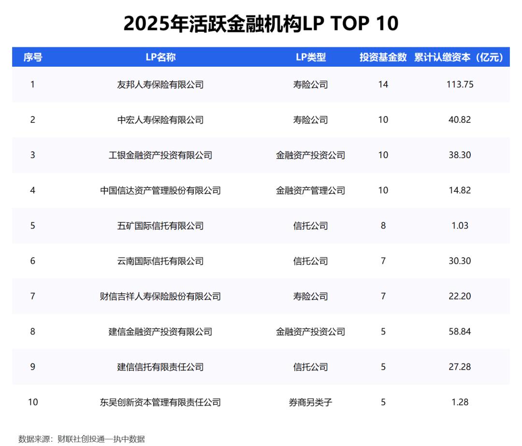Click fund count 14 for 友邦人寿

(383, 85)
